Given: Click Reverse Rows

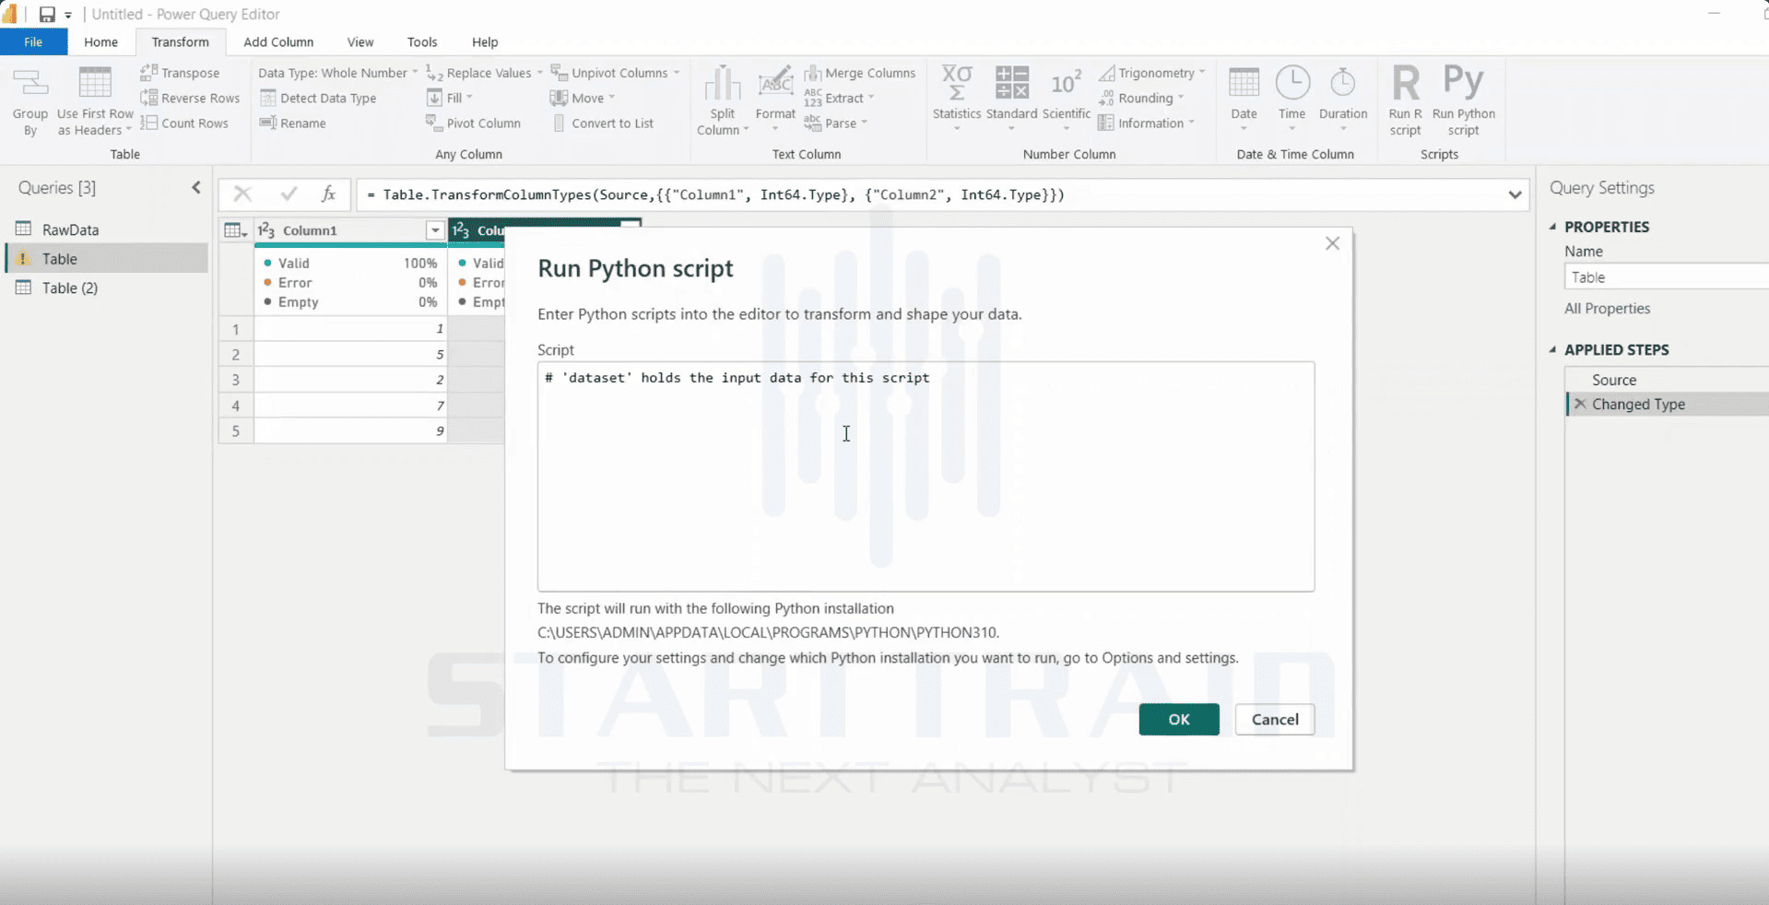Looking at the screenshot, I should coord(191,98).
